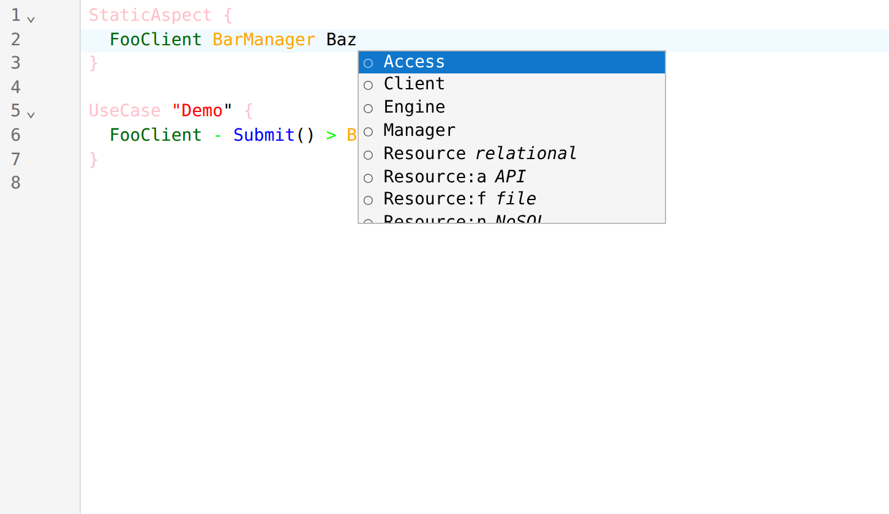
Task: Click line number 6 in the gutter
Action: point(16,135)
